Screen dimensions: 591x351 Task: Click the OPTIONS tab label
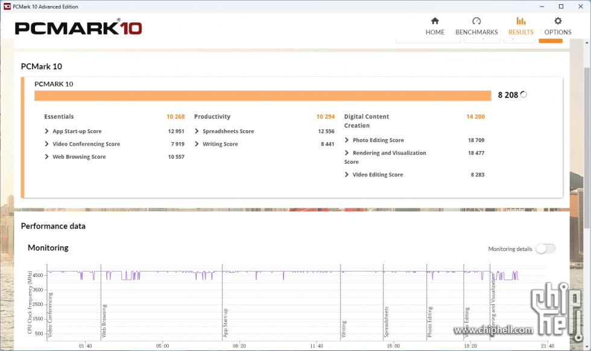click(558, 32)
